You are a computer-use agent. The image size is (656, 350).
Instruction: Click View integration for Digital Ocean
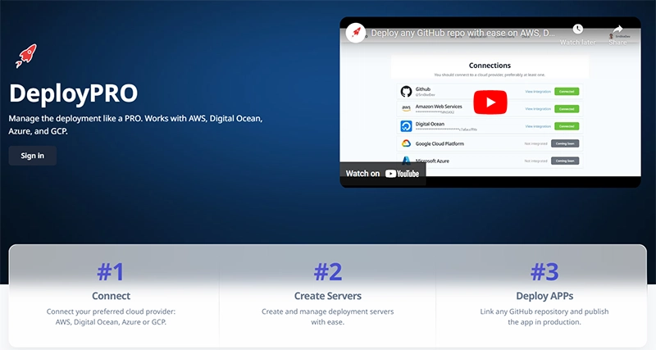(x=538, y=126)
